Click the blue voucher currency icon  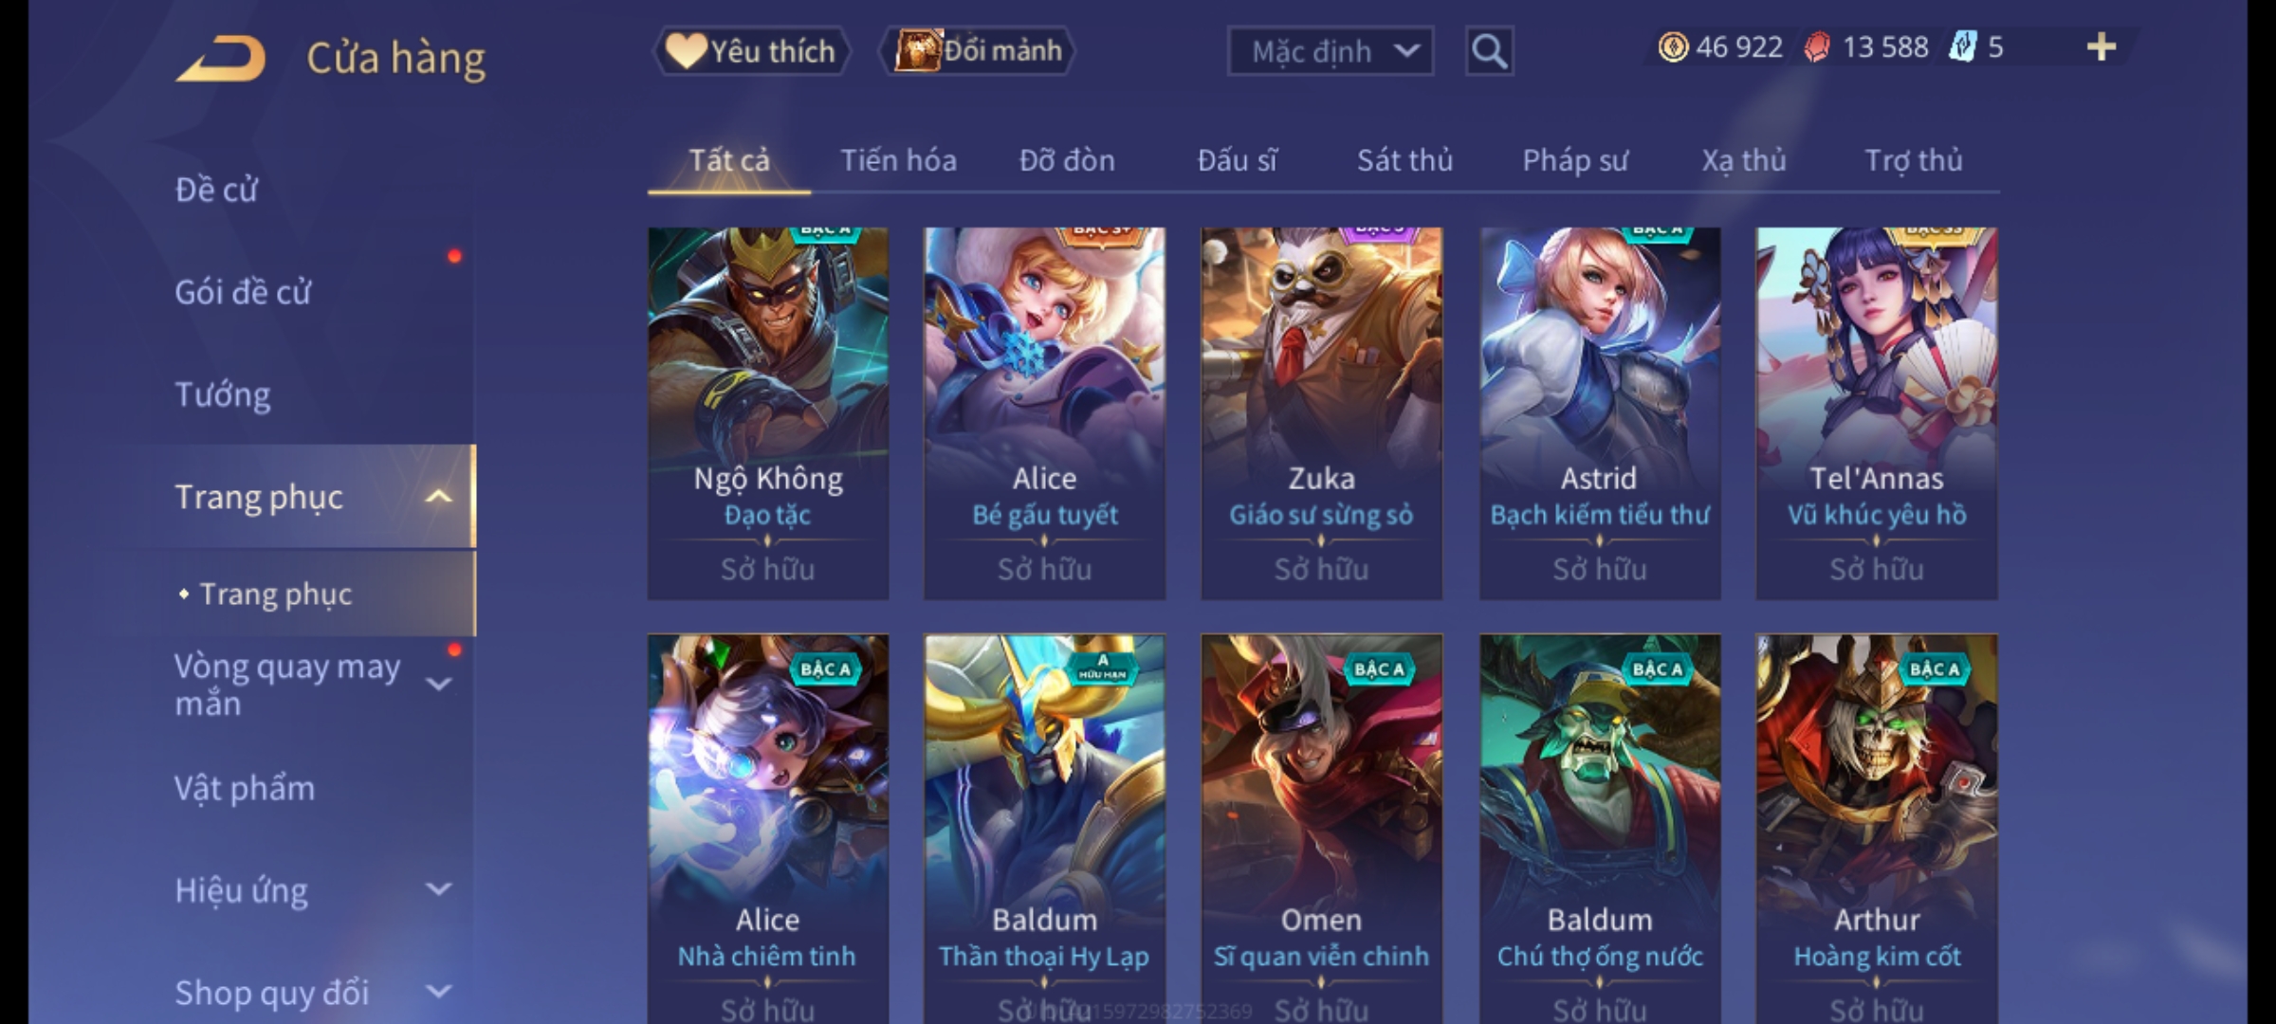(1962, 46)
